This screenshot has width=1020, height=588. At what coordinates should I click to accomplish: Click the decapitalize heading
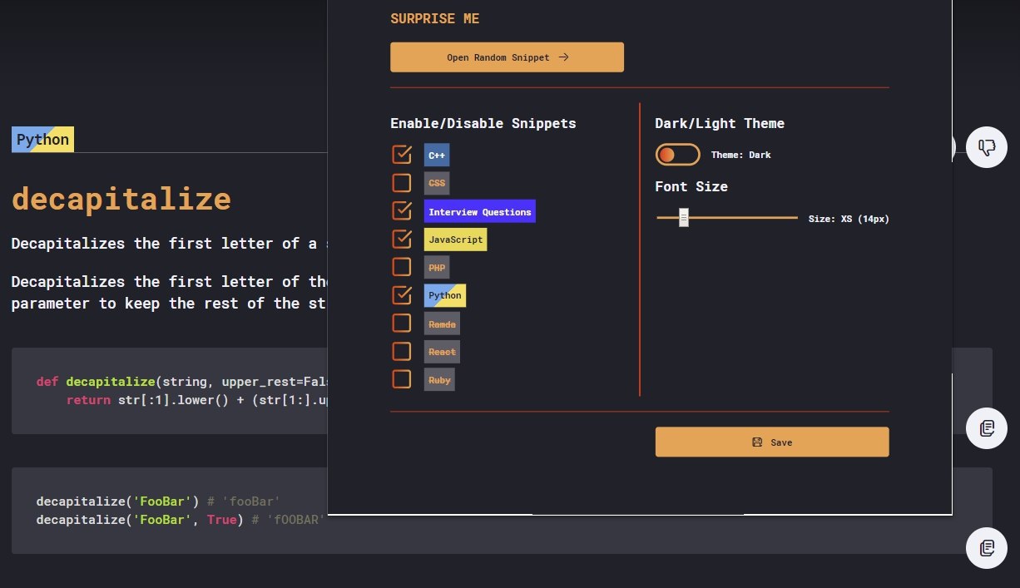121,200
